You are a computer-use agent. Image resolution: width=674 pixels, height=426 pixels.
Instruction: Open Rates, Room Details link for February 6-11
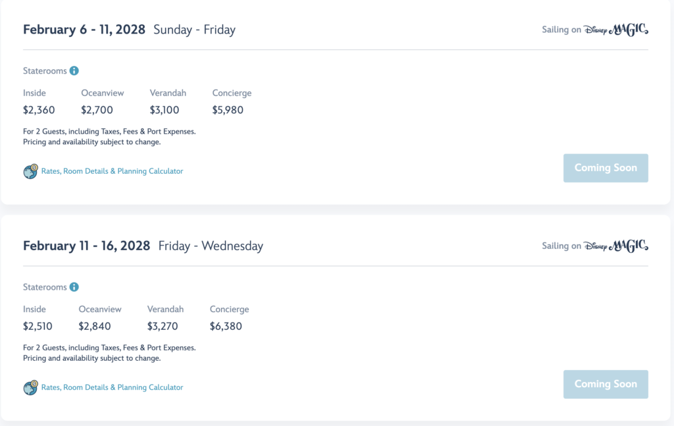point(112,171)
